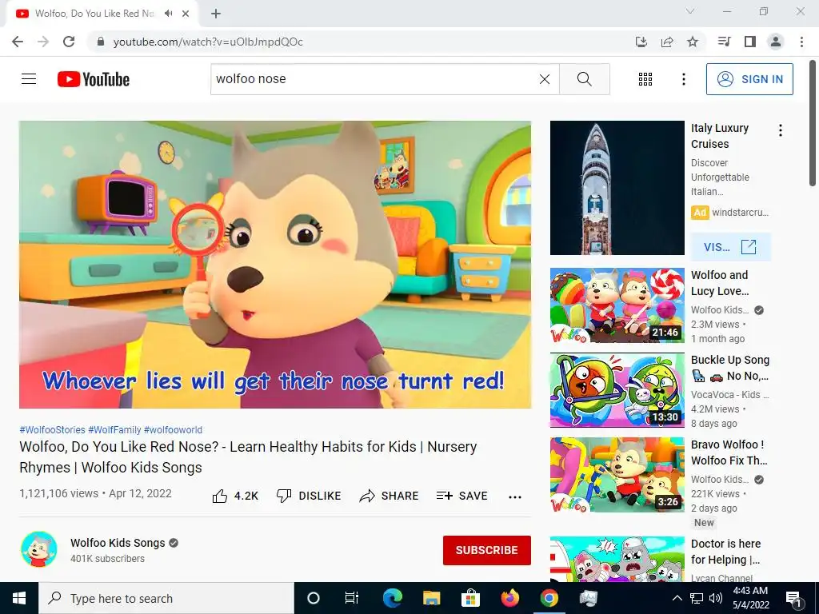Image resolution: width=819 pixels, height=614 pixels.
Task: Clear the search box with the X icon
Action: pyautogui.click(x=544, y=79)
